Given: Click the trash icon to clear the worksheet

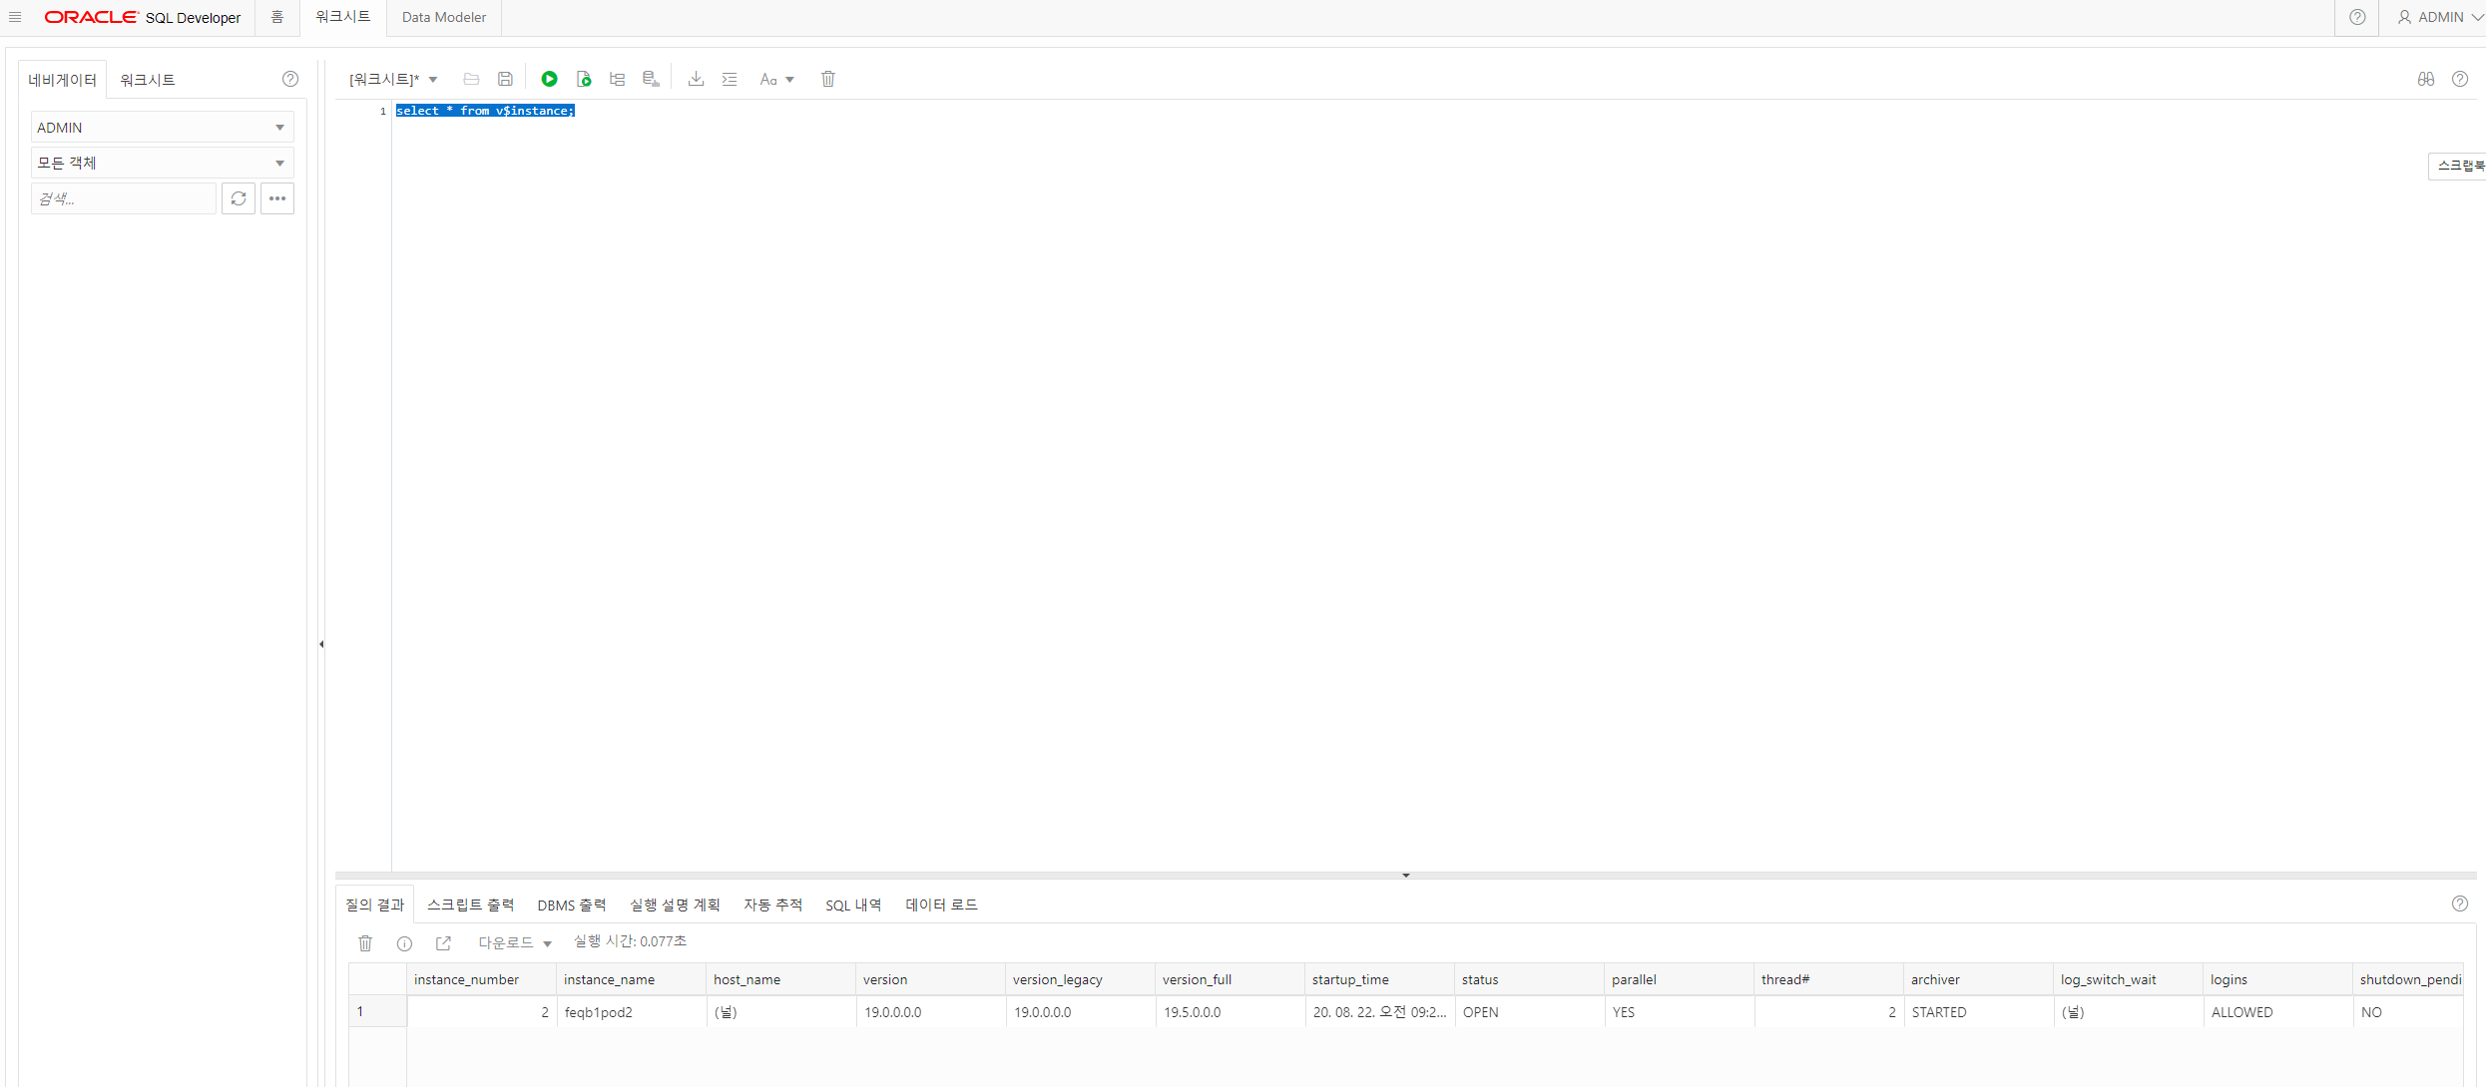Looking at the screenshot, I should tap(828, 79).
